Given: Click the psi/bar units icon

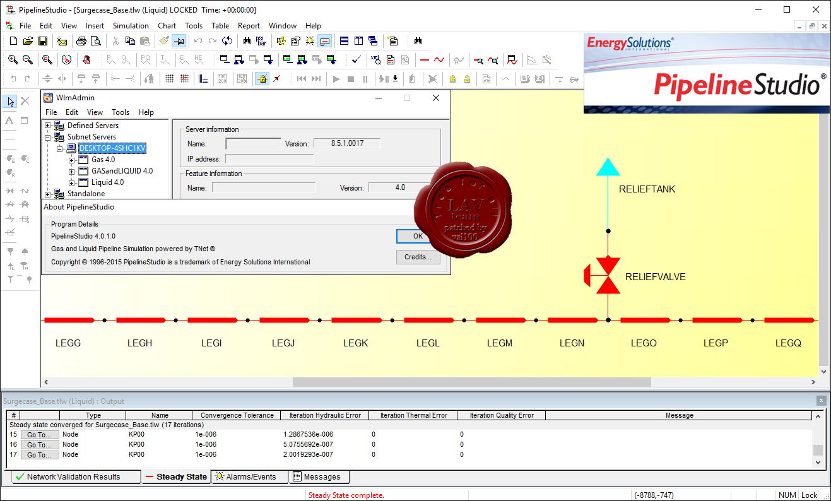Looking at the screenshot, I should point(261,41).
